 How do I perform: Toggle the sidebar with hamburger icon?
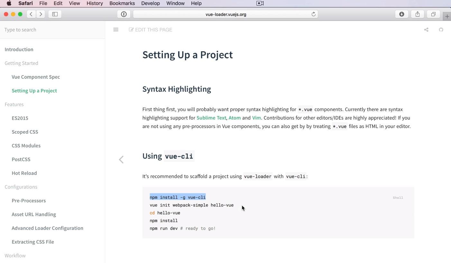point(116,30)
